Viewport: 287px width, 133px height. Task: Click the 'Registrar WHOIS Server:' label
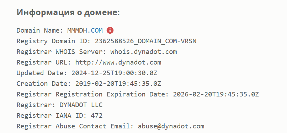pos(62,52)
